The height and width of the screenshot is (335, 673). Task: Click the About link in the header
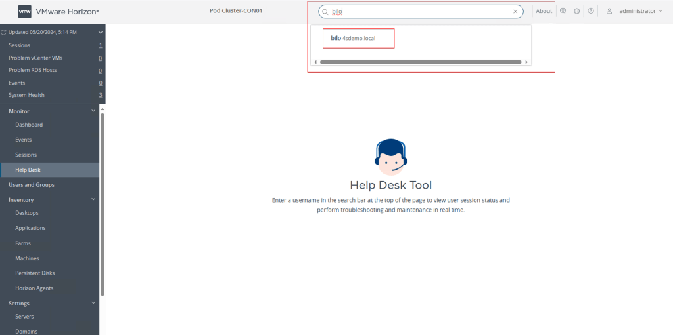pos(544,11)
